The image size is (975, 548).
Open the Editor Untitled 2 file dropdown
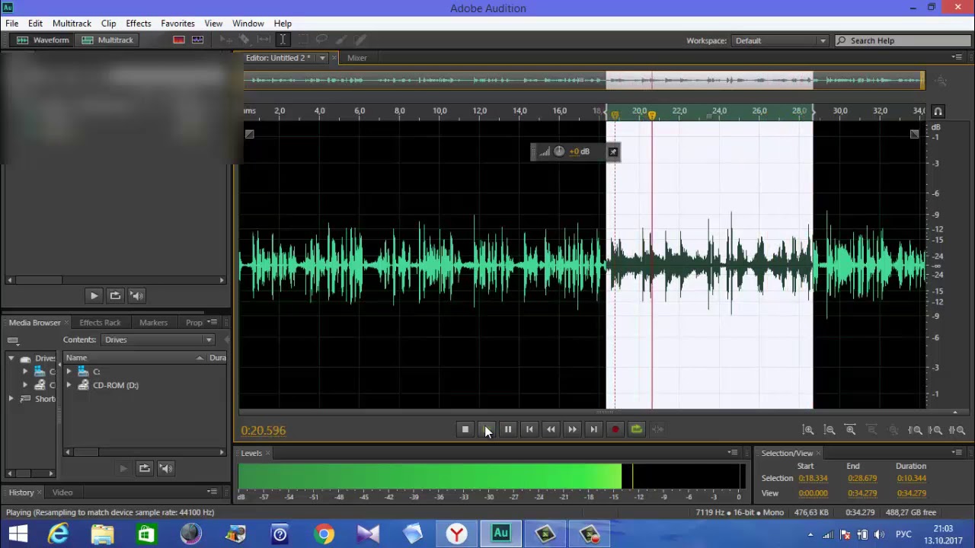point(322,58)
